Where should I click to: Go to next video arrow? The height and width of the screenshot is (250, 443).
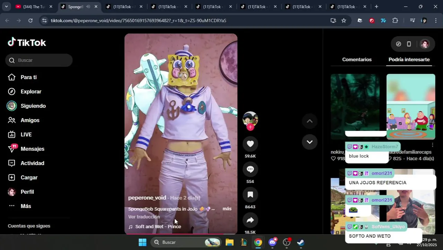pyautogui.click(x=310, y=142)
